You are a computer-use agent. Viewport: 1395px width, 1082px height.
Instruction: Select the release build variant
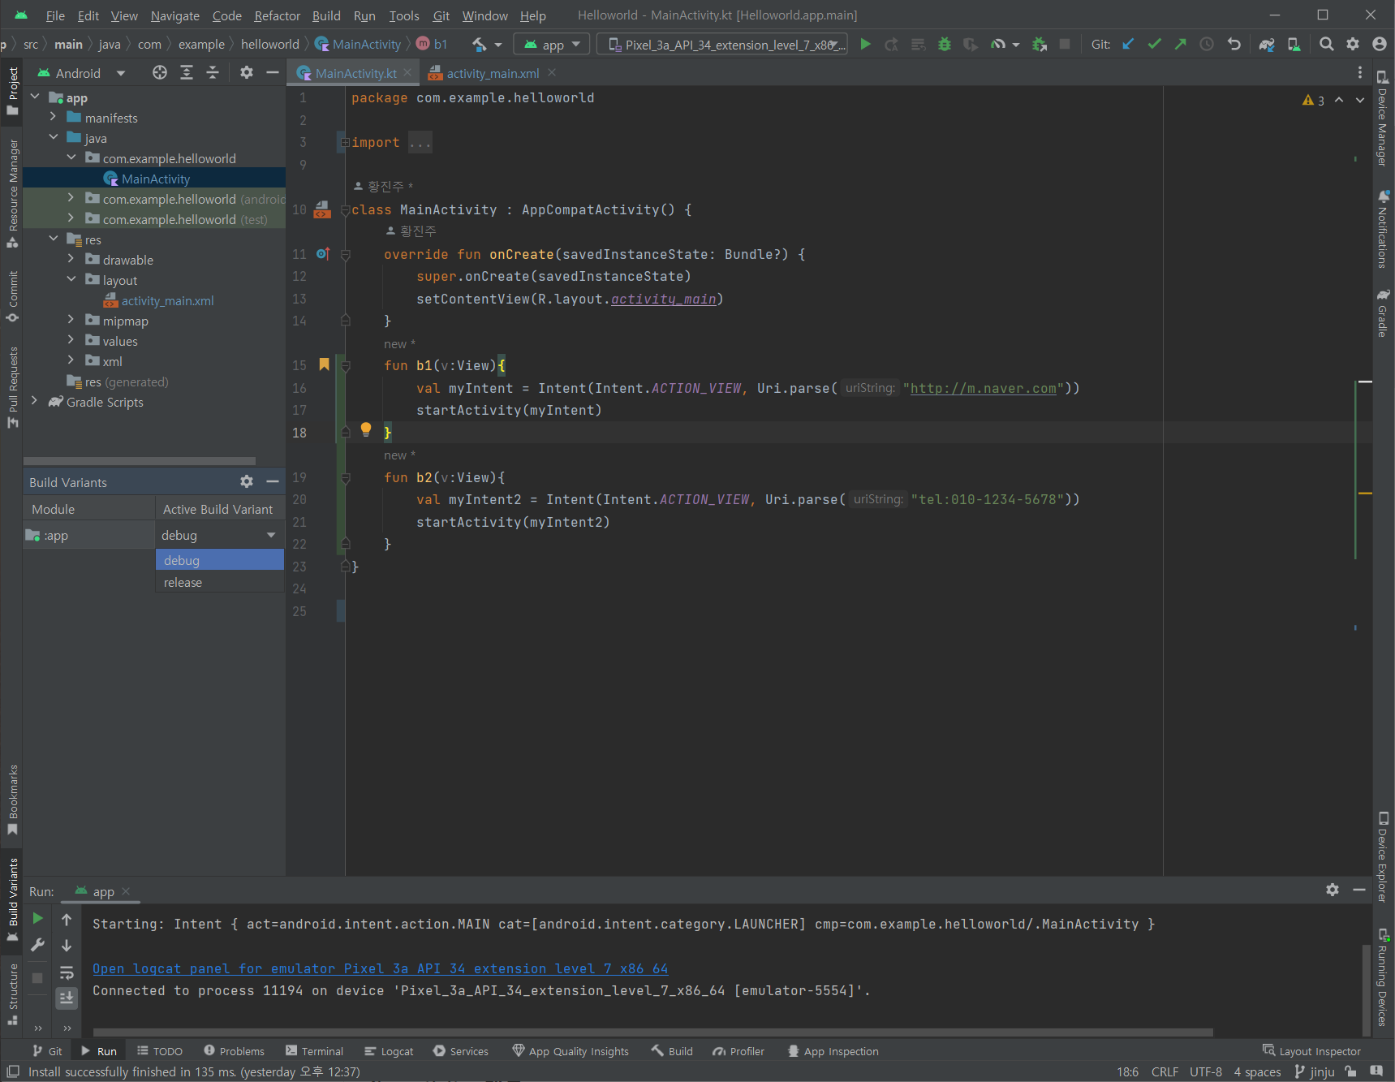click(x=219, y=583)
